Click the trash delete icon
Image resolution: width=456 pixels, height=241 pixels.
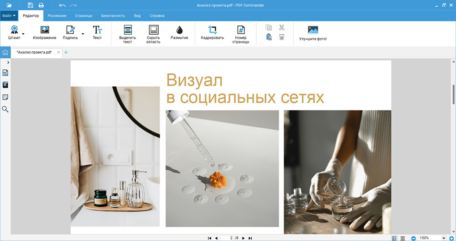(281, 37)
